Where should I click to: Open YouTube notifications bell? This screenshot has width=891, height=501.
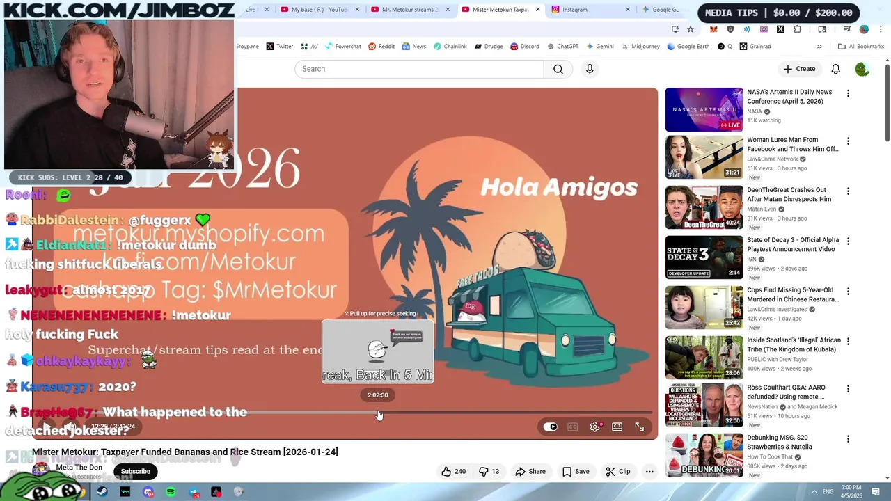(835, 69)
